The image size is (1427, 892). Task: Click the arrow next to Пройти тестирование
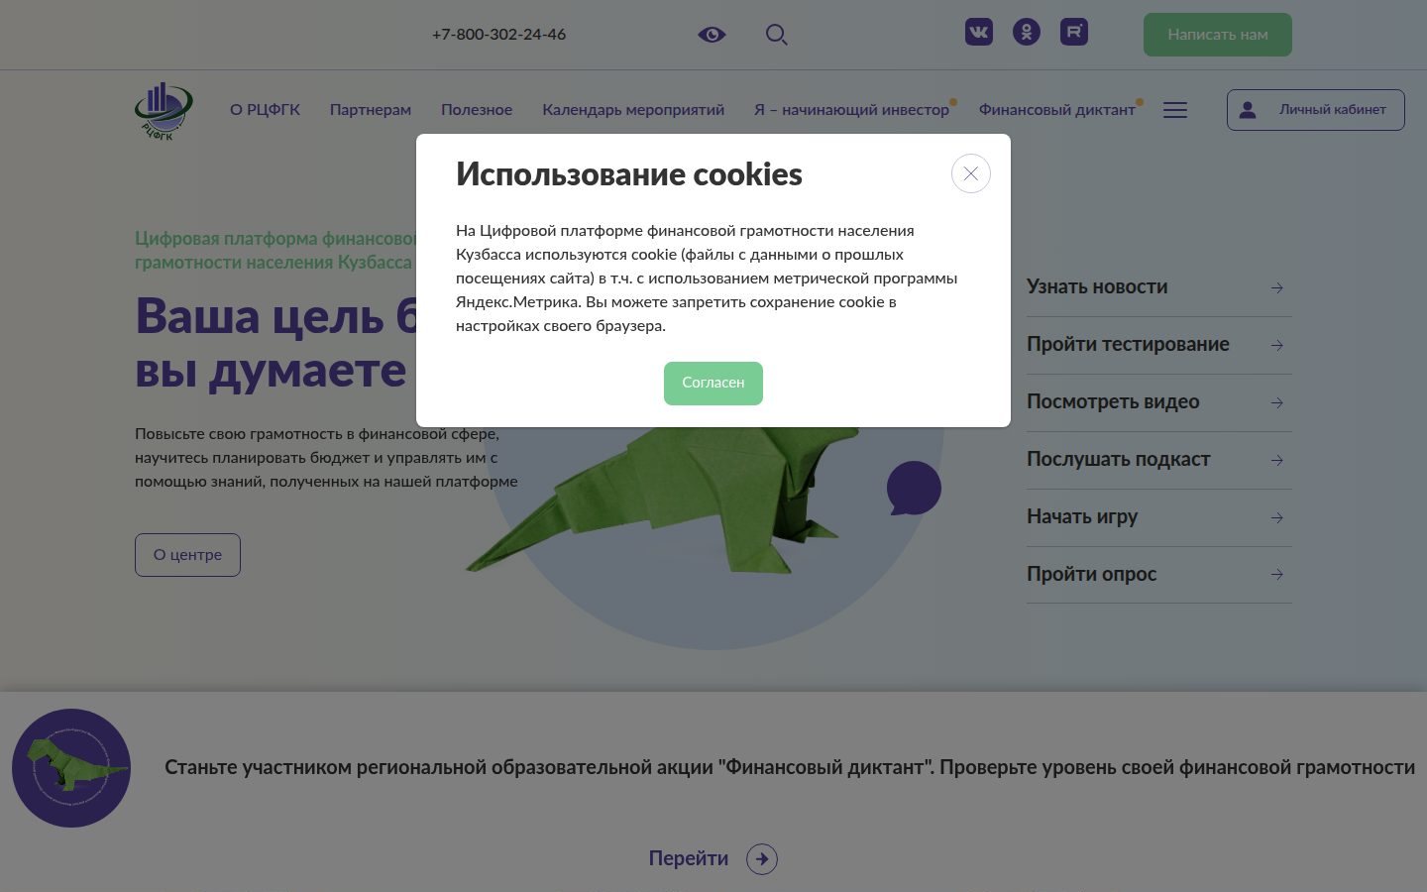point(1277,345)
